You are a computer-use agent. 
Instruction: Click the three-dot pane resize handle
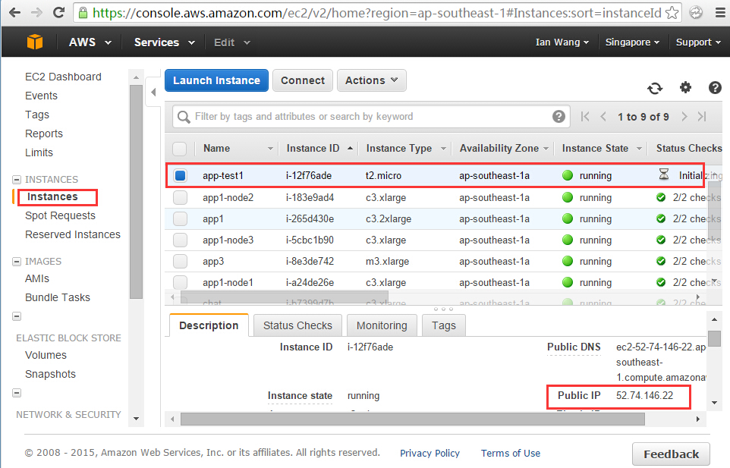point(443,309)
